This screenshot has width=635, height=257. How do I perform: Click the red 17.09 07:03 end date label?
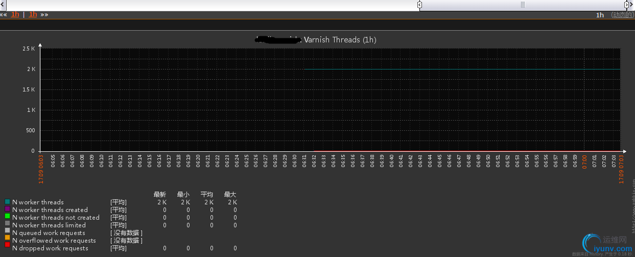(621, 169)
